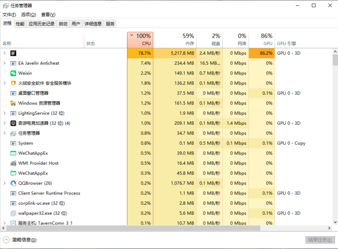
Task: Open the 查看 menu
Action: pos(48,14)
